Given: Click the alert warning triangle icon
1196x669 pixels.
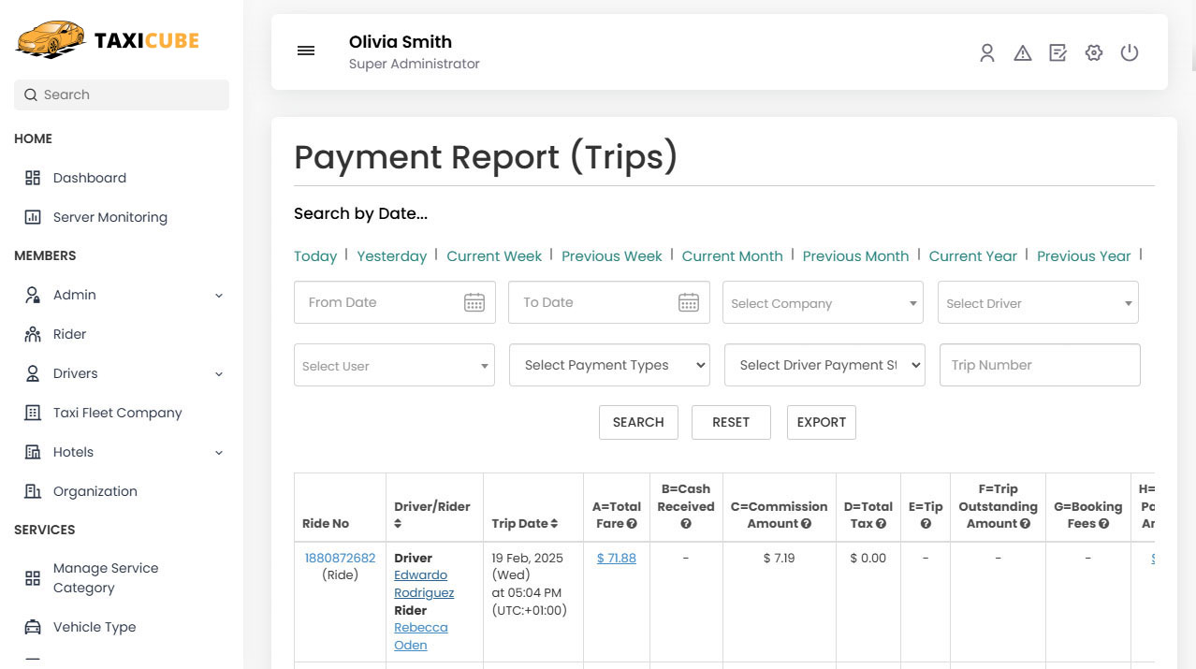Looking at the screenshot, I should click(1022, 53).
